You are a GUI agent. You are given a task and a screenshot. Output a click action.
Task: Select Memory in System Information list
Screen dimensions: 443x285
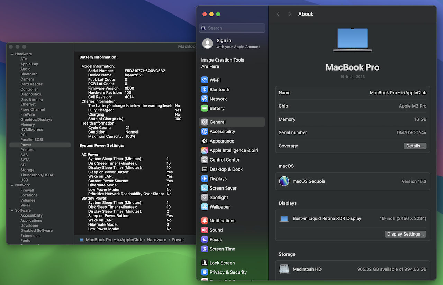point(28,125)
